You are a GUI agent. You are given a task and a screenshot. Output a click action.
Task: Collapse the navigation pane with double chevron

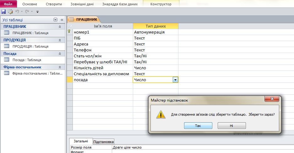[62, 20]
